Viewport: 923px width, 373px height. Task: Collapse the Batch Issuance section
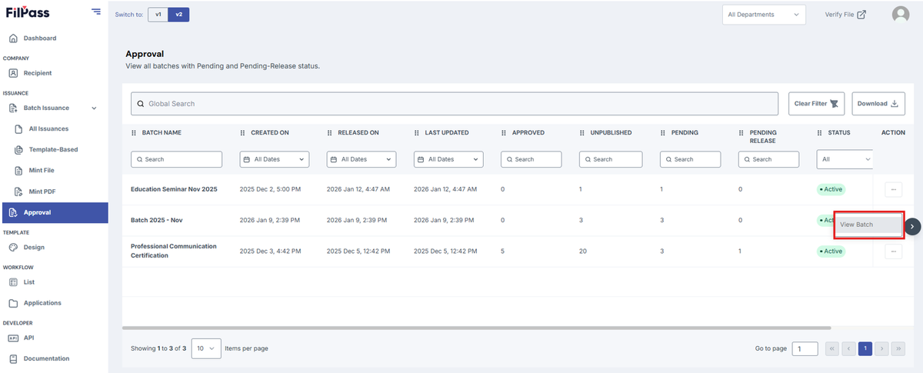pyautogui.click(x=94, y=108)
